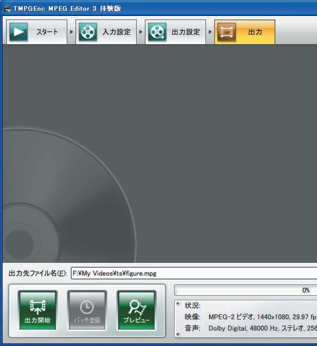Click the filmstrip icon on 出力

tap(227, 32)
